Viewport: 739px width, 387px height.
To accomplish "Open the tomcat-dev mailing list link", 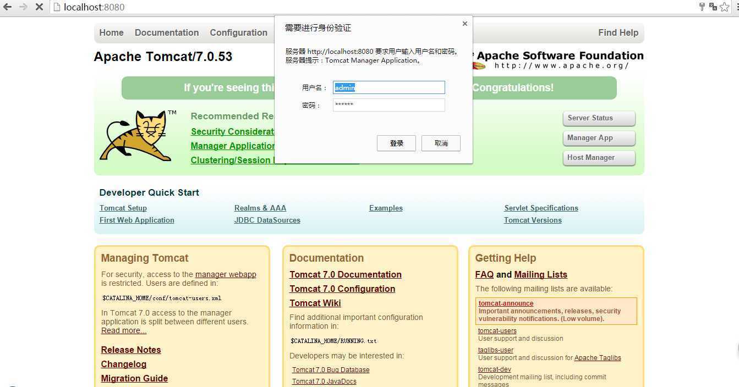I will (x=495, y=369).
